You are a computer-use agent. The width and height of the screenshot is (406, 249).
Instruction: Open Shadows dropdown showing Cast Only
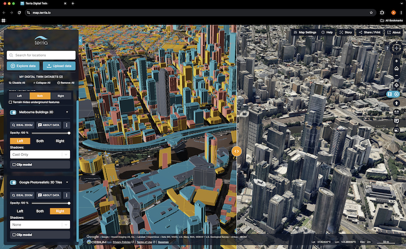[x=40, y=155]
